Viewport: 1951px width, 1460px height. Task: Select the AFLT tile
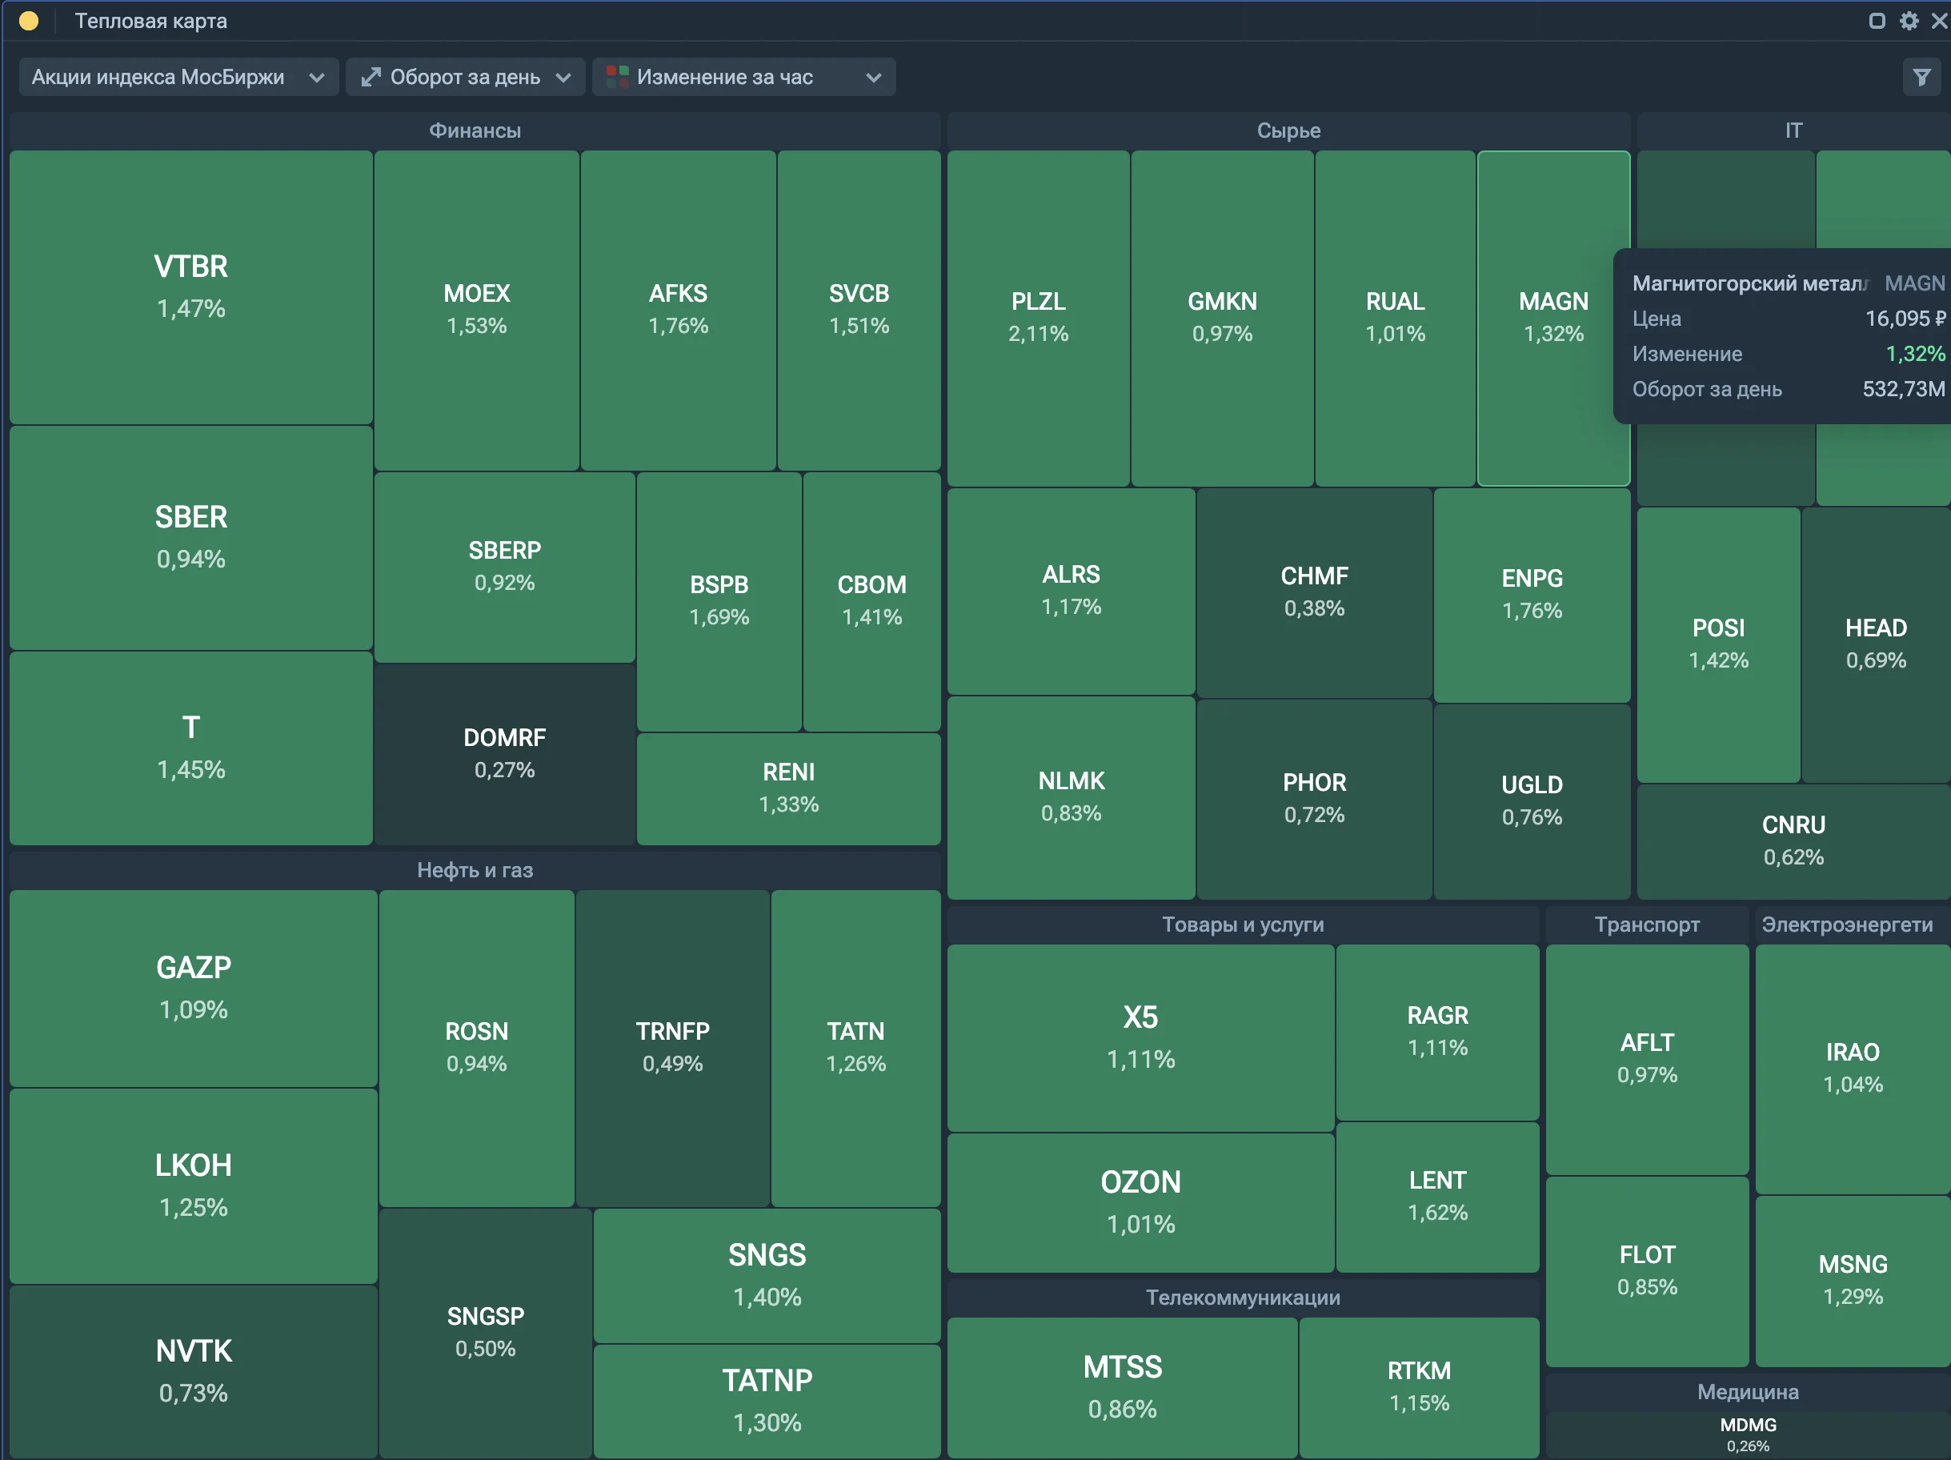[1647, 1060]
